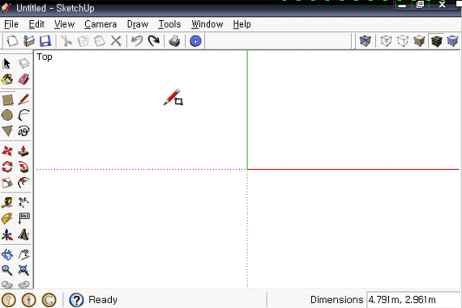The width and height of the screenshot is (462, 308).
Task: Select the Move tool with red arrows
Action: coord(7,151)
